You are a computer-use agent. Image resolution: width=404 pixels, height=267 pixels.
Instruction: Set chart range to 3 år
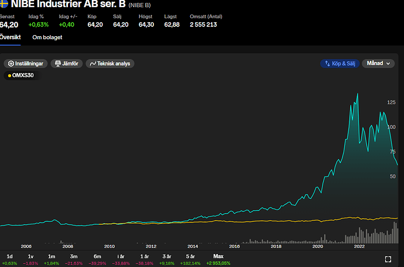167,256
